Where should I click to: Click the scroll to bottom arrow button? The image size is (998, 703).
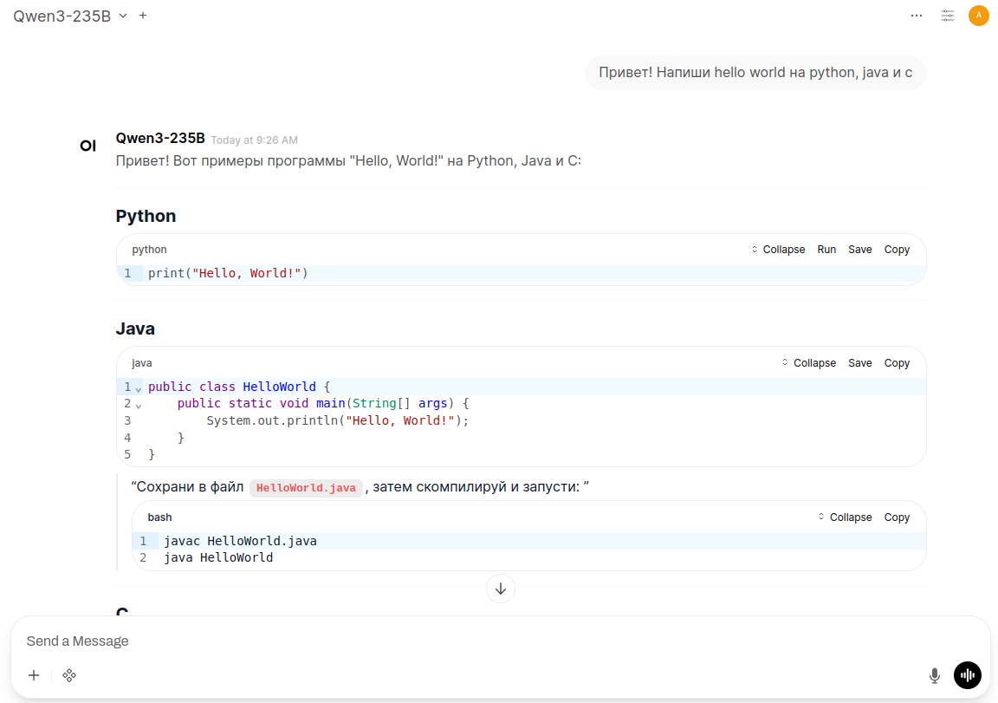[x=501, y=589]
